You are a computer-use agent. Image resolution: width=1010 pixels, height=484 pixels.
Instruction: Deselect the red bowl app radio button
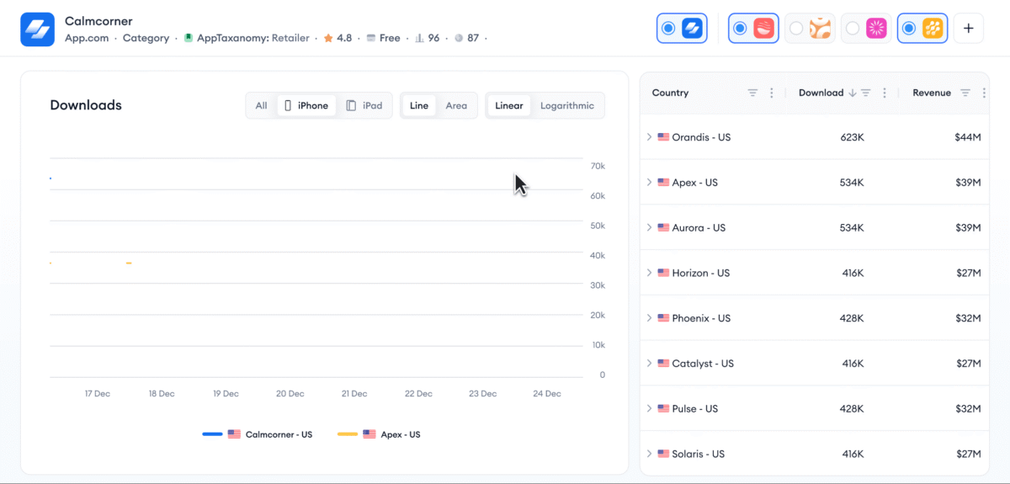740,29
